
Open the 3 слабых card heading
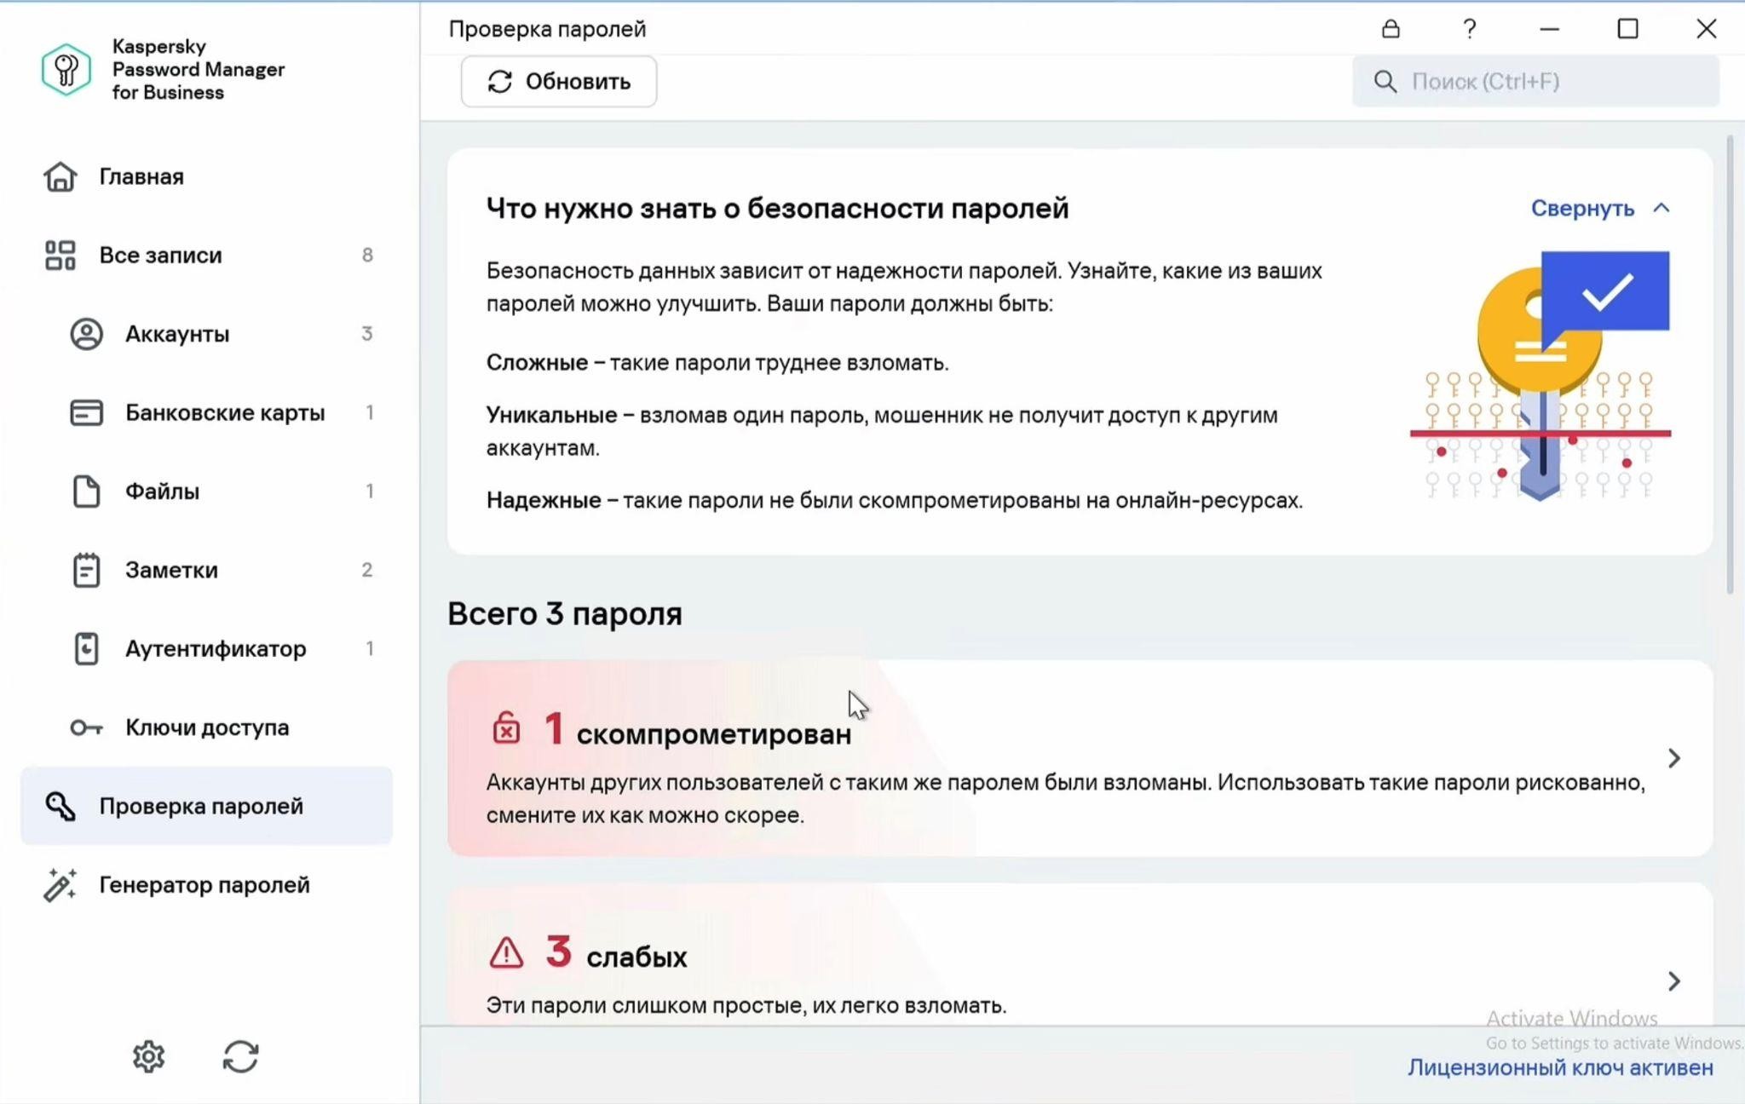click(x=616, y=953)
